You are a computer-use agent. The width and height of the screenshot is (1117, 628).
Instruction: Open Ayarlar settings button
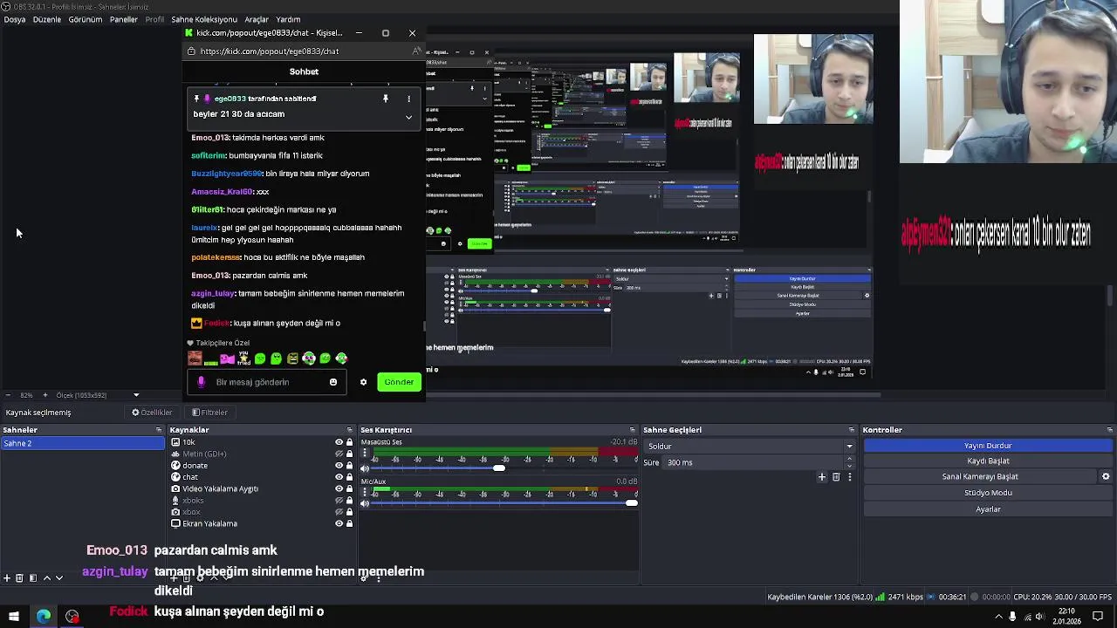click(988, 509)
